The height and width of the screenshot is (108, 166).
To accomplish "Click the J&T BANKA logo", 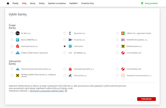I will (x=70, y=53).
